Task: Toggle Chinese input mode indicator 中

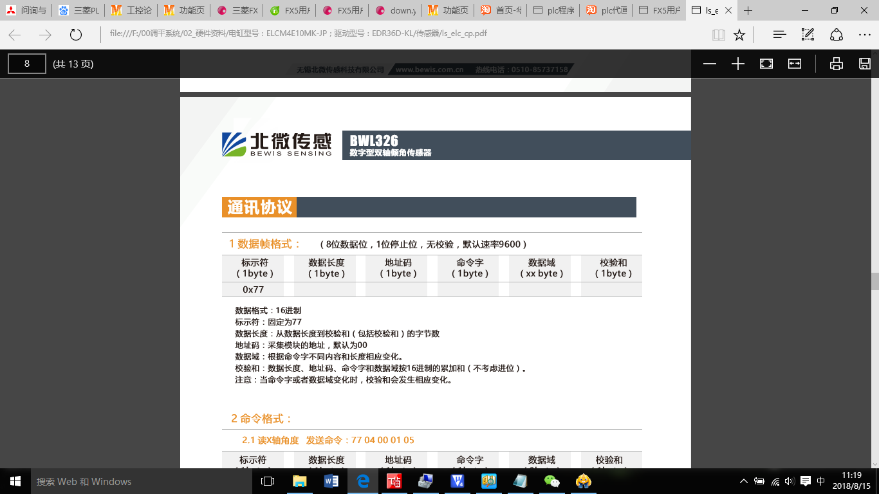Action: click(x=821, y=481)
